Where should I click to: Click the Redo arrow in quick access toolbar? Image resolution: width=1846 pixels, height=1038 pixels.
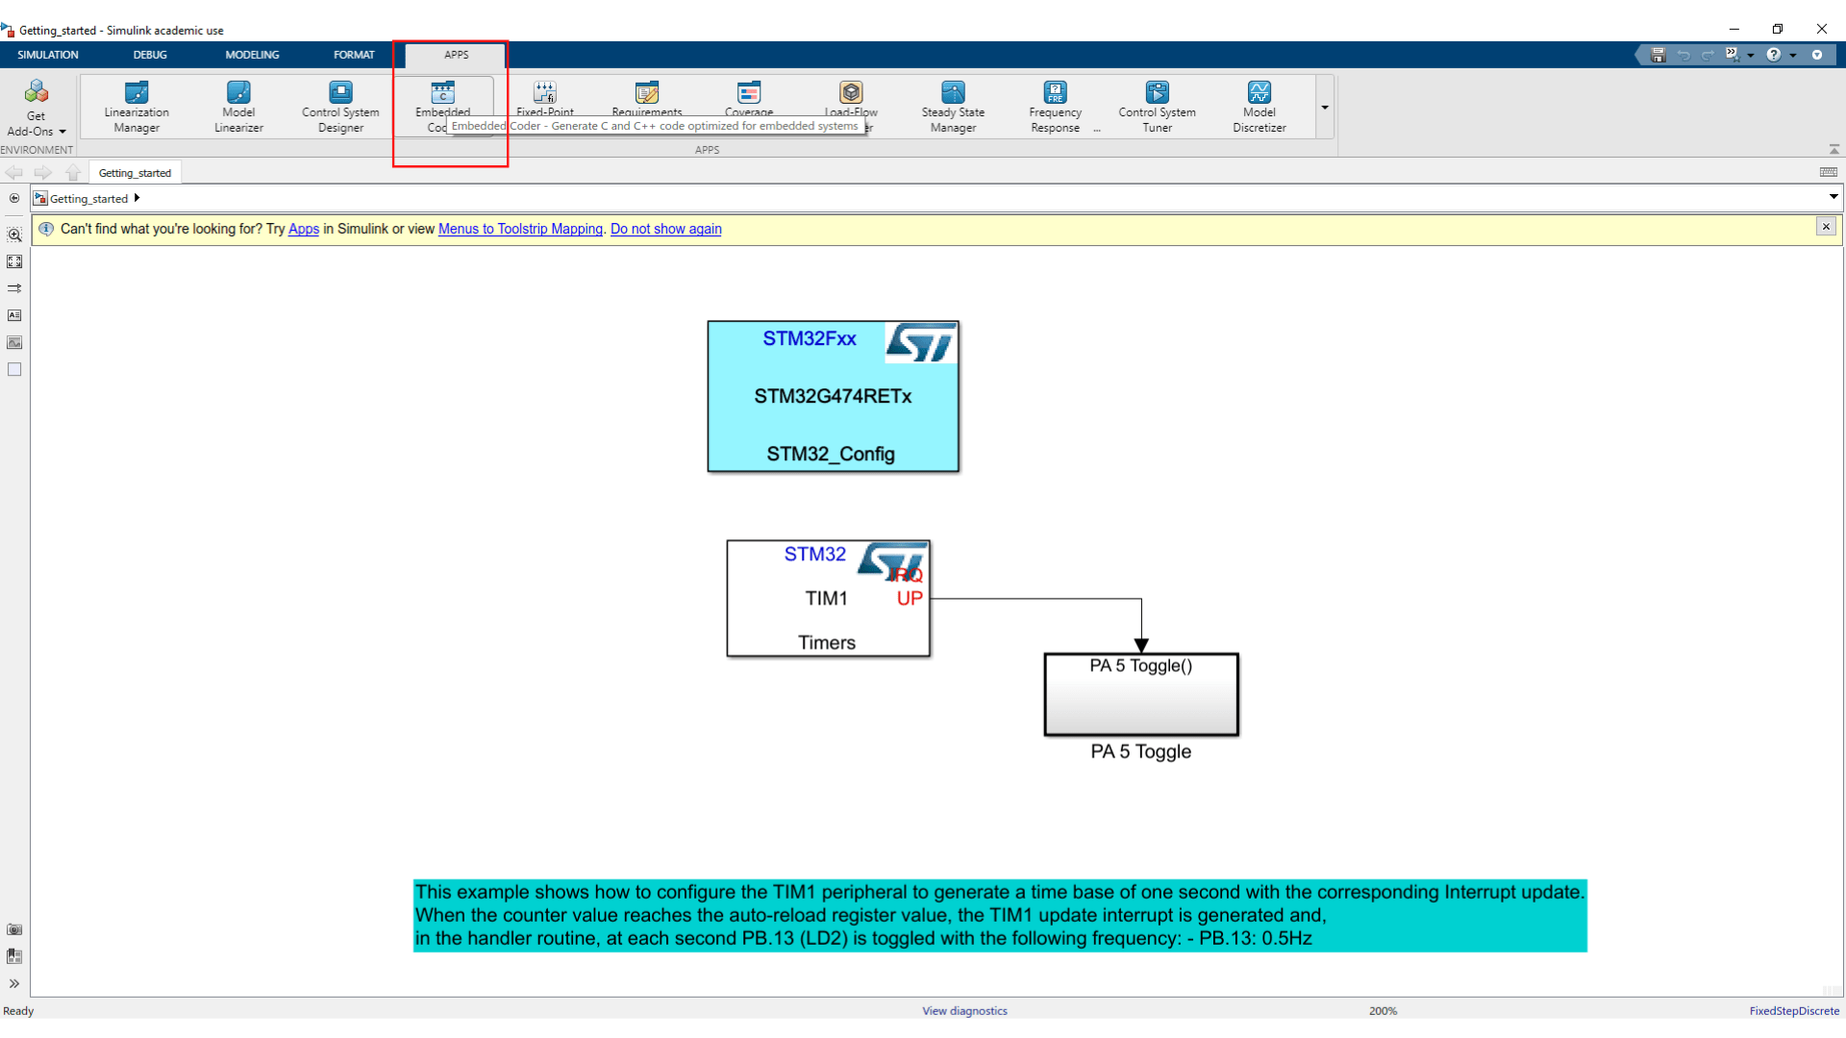[x=1709, y=55]
